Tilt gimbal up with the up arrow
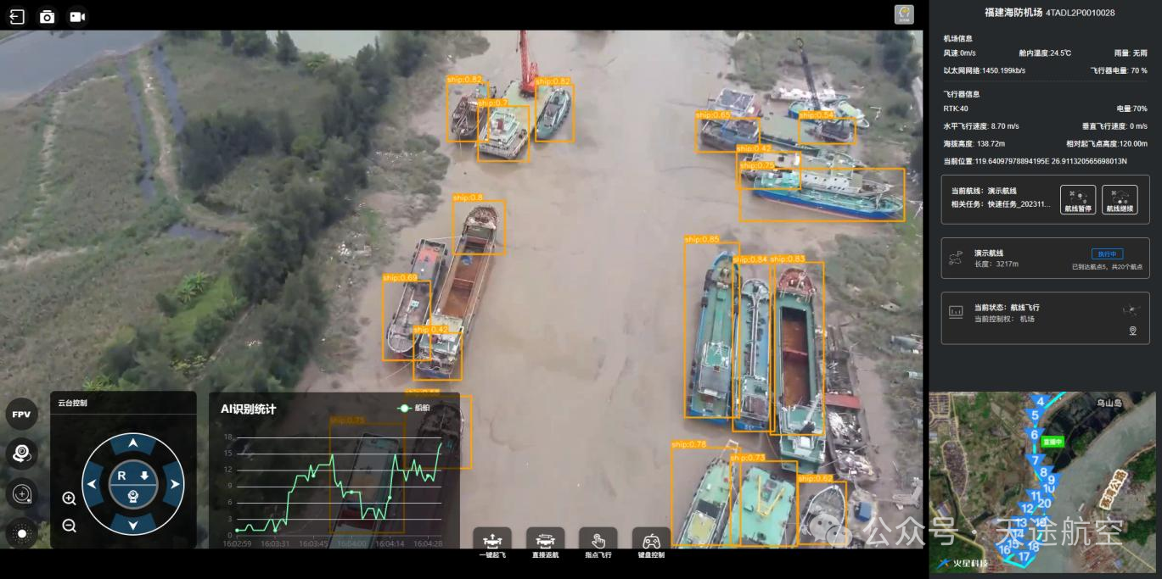The image size is (1162, 579). (x=132, y=443)
